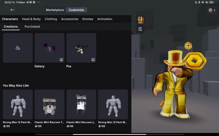Select the Creations sub-tab
This screenshot has height=136, width=219.
pyautogui.click(x=11, y=27)
